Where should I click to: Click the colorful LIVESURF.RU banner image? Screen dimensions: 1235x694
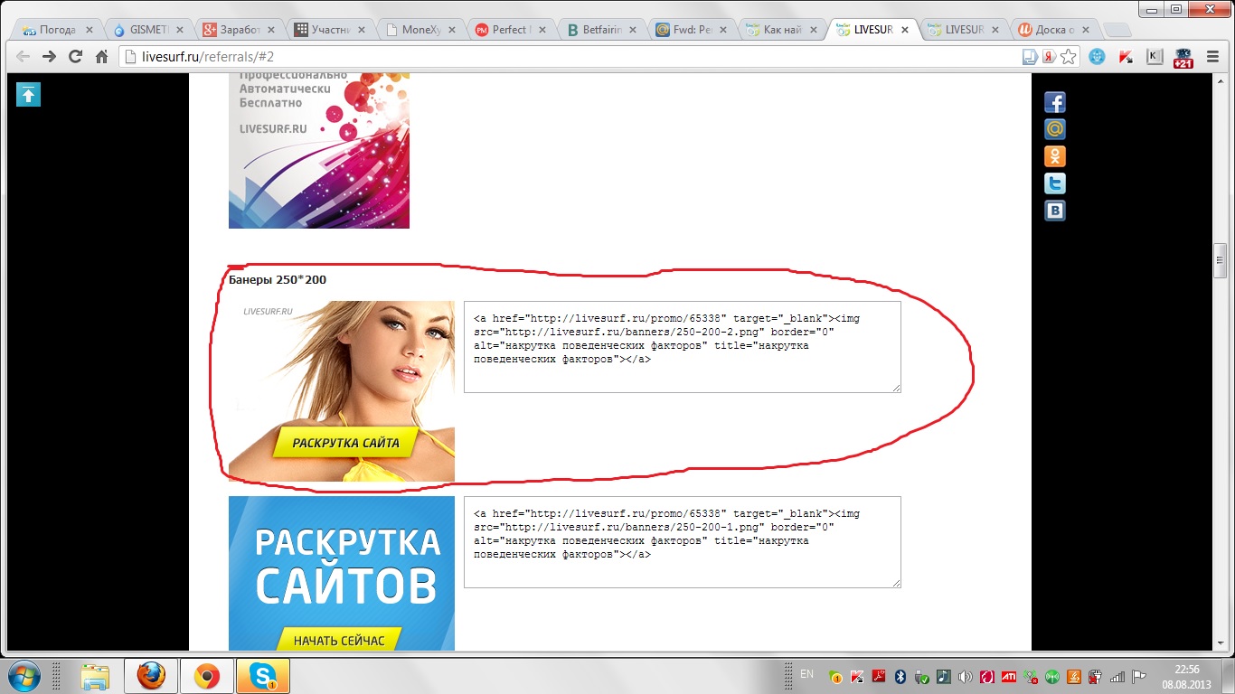pos(319,150)
